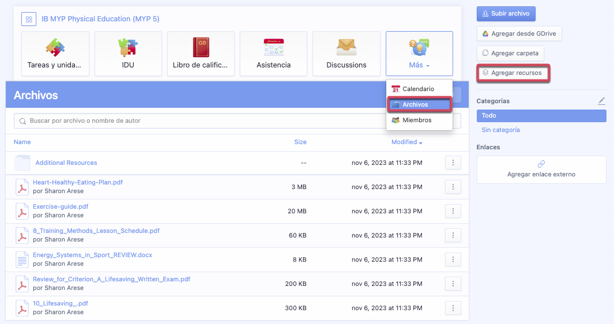Select Calendario from the Más menu
This screenshot has width=614, height=324.
coord(418,89)
